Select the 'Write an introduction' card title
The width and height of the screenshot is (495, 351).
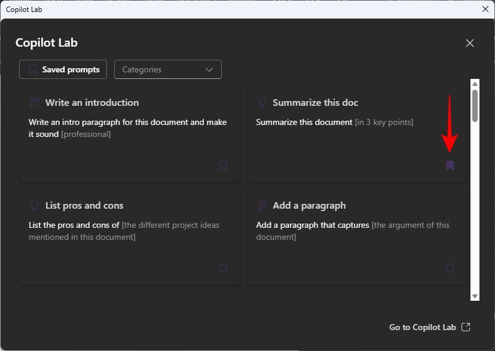[92, 103]
